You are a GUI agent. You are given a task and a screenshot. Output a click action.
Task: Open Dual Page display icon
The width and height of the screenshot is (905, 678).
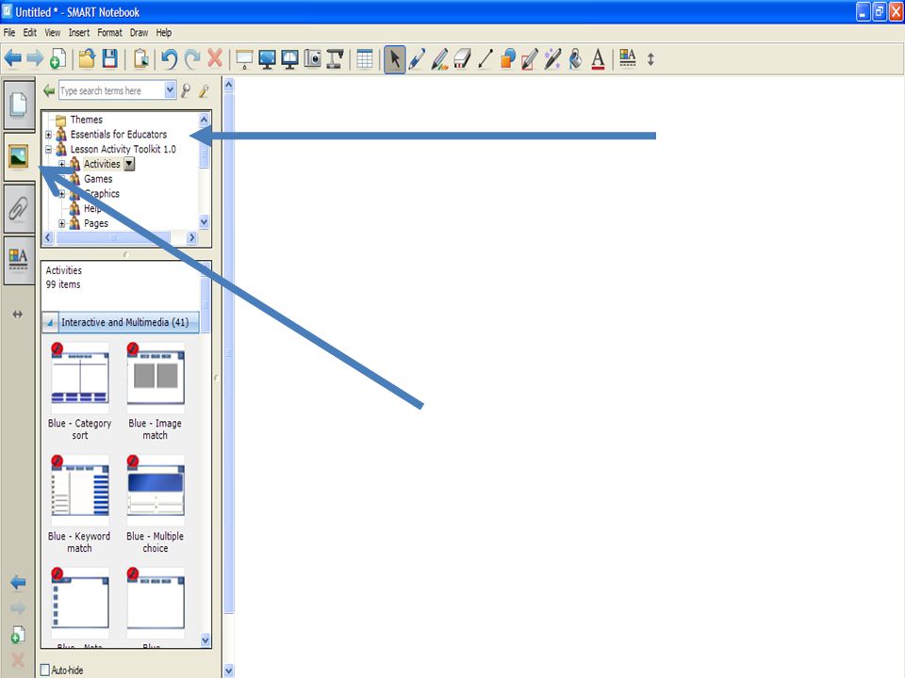(289, 58)
